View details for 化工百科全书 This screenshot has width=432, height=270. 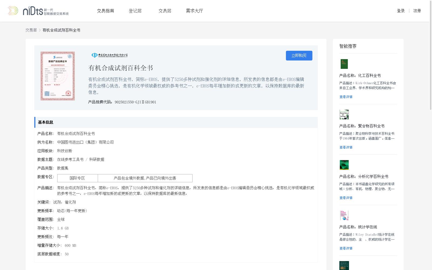pos(346,97)
